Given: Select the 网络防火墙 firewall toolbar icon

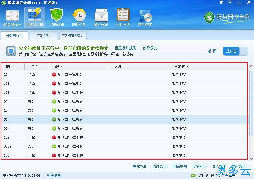Looking at the screenshot, I should [34, 18].
